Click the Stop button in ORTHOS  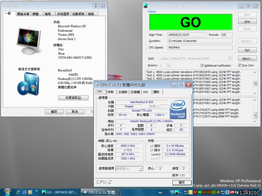tap(247, 22)
